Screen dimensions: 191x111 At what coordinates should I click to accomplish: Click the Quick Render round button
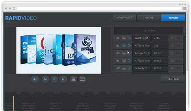82,79
